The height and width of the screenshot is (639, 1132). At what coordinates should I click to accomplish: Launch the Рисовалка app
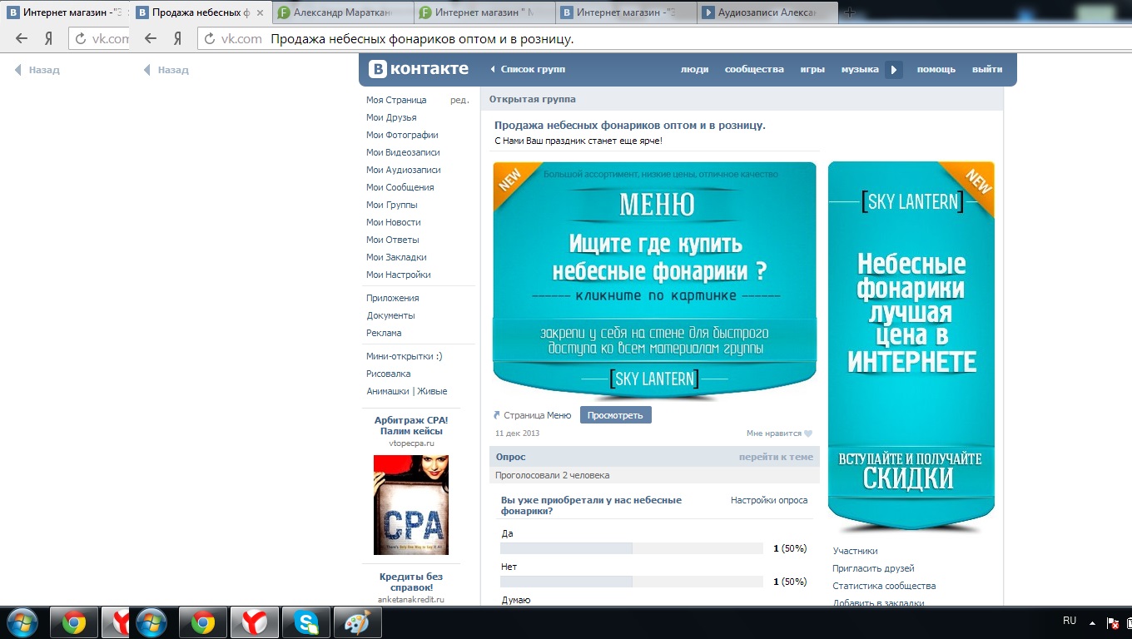point(389,374)
